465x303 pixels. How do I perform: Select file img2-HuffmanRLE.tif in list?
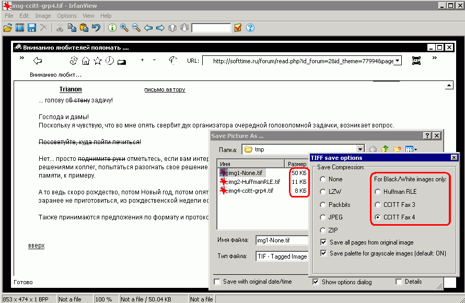point(250,181)
